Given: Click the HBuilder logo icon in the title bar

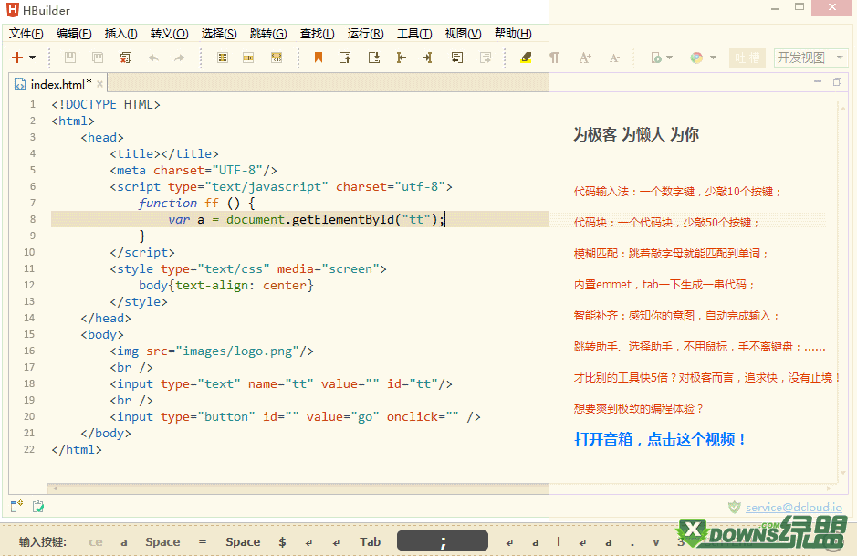Looking at the screenshot, I should click(x=12, y=10).
